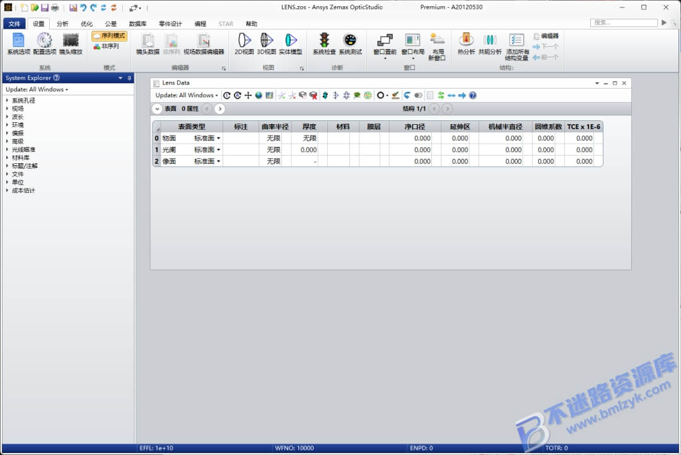Click the blue right arrow in Lens Data toolbar
The width and height of the screenshot is (681, 455).
(x=462, y=95)
